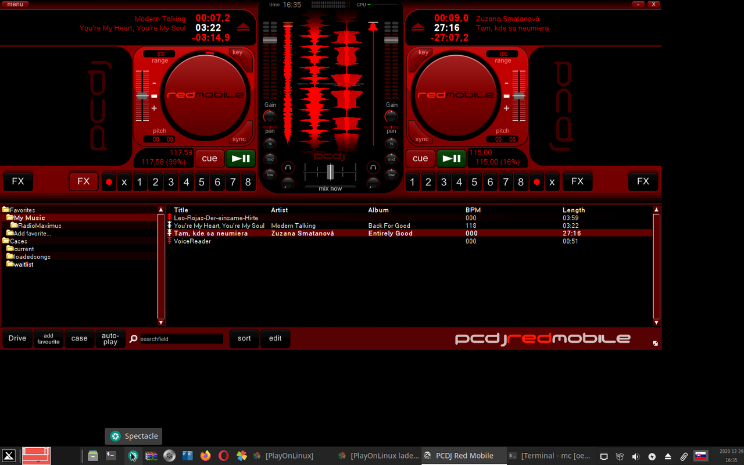Open Firefox from the taskbar

coord(205,456)
